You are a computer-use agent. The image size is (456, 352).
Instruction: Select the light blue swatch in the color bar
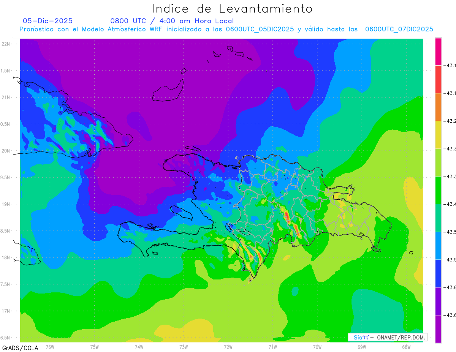(438, 246)
